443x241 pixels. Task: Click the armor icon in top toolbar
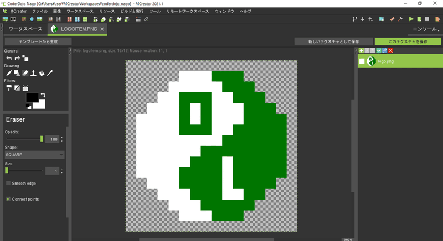point(119,19)
